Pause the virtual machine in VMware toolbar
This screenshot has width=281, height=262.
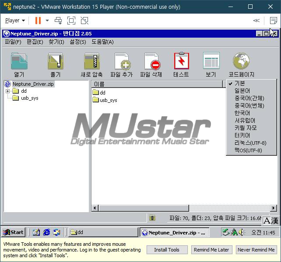point(38,21)
